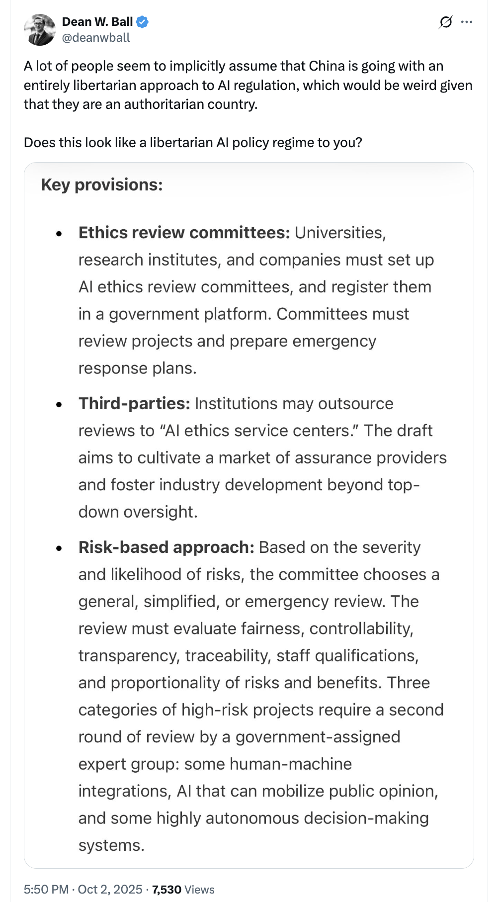Viewport: 499px width, 902px height.
Task: Open Dean W. Ball's profile avatar
Action: pyautogui.click(x=39, y=30)
